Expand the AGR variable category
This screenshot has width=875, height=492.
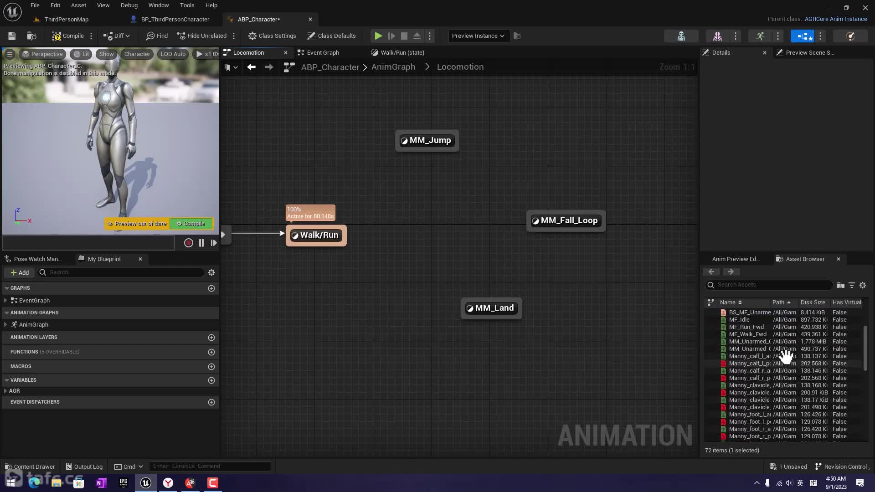(x=5, y=391)
